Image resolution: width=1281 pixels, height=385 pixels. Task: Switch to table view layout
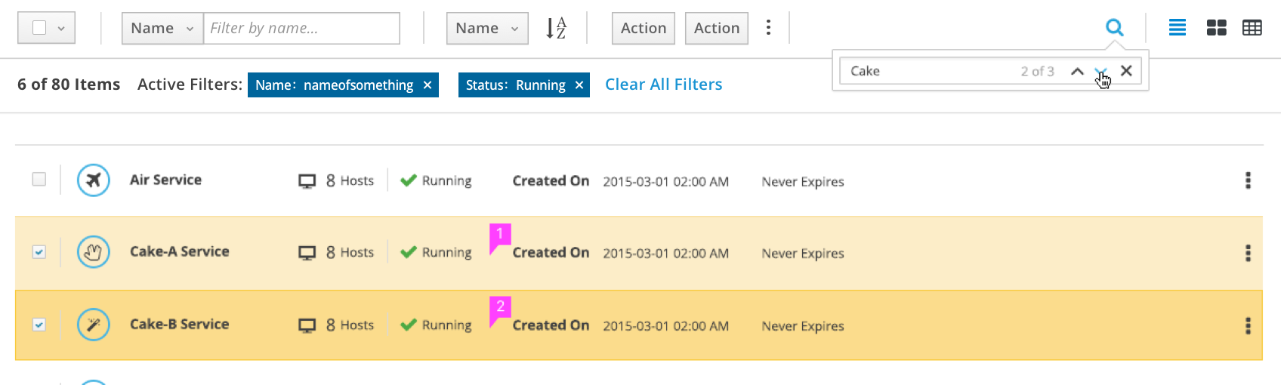1252,28
